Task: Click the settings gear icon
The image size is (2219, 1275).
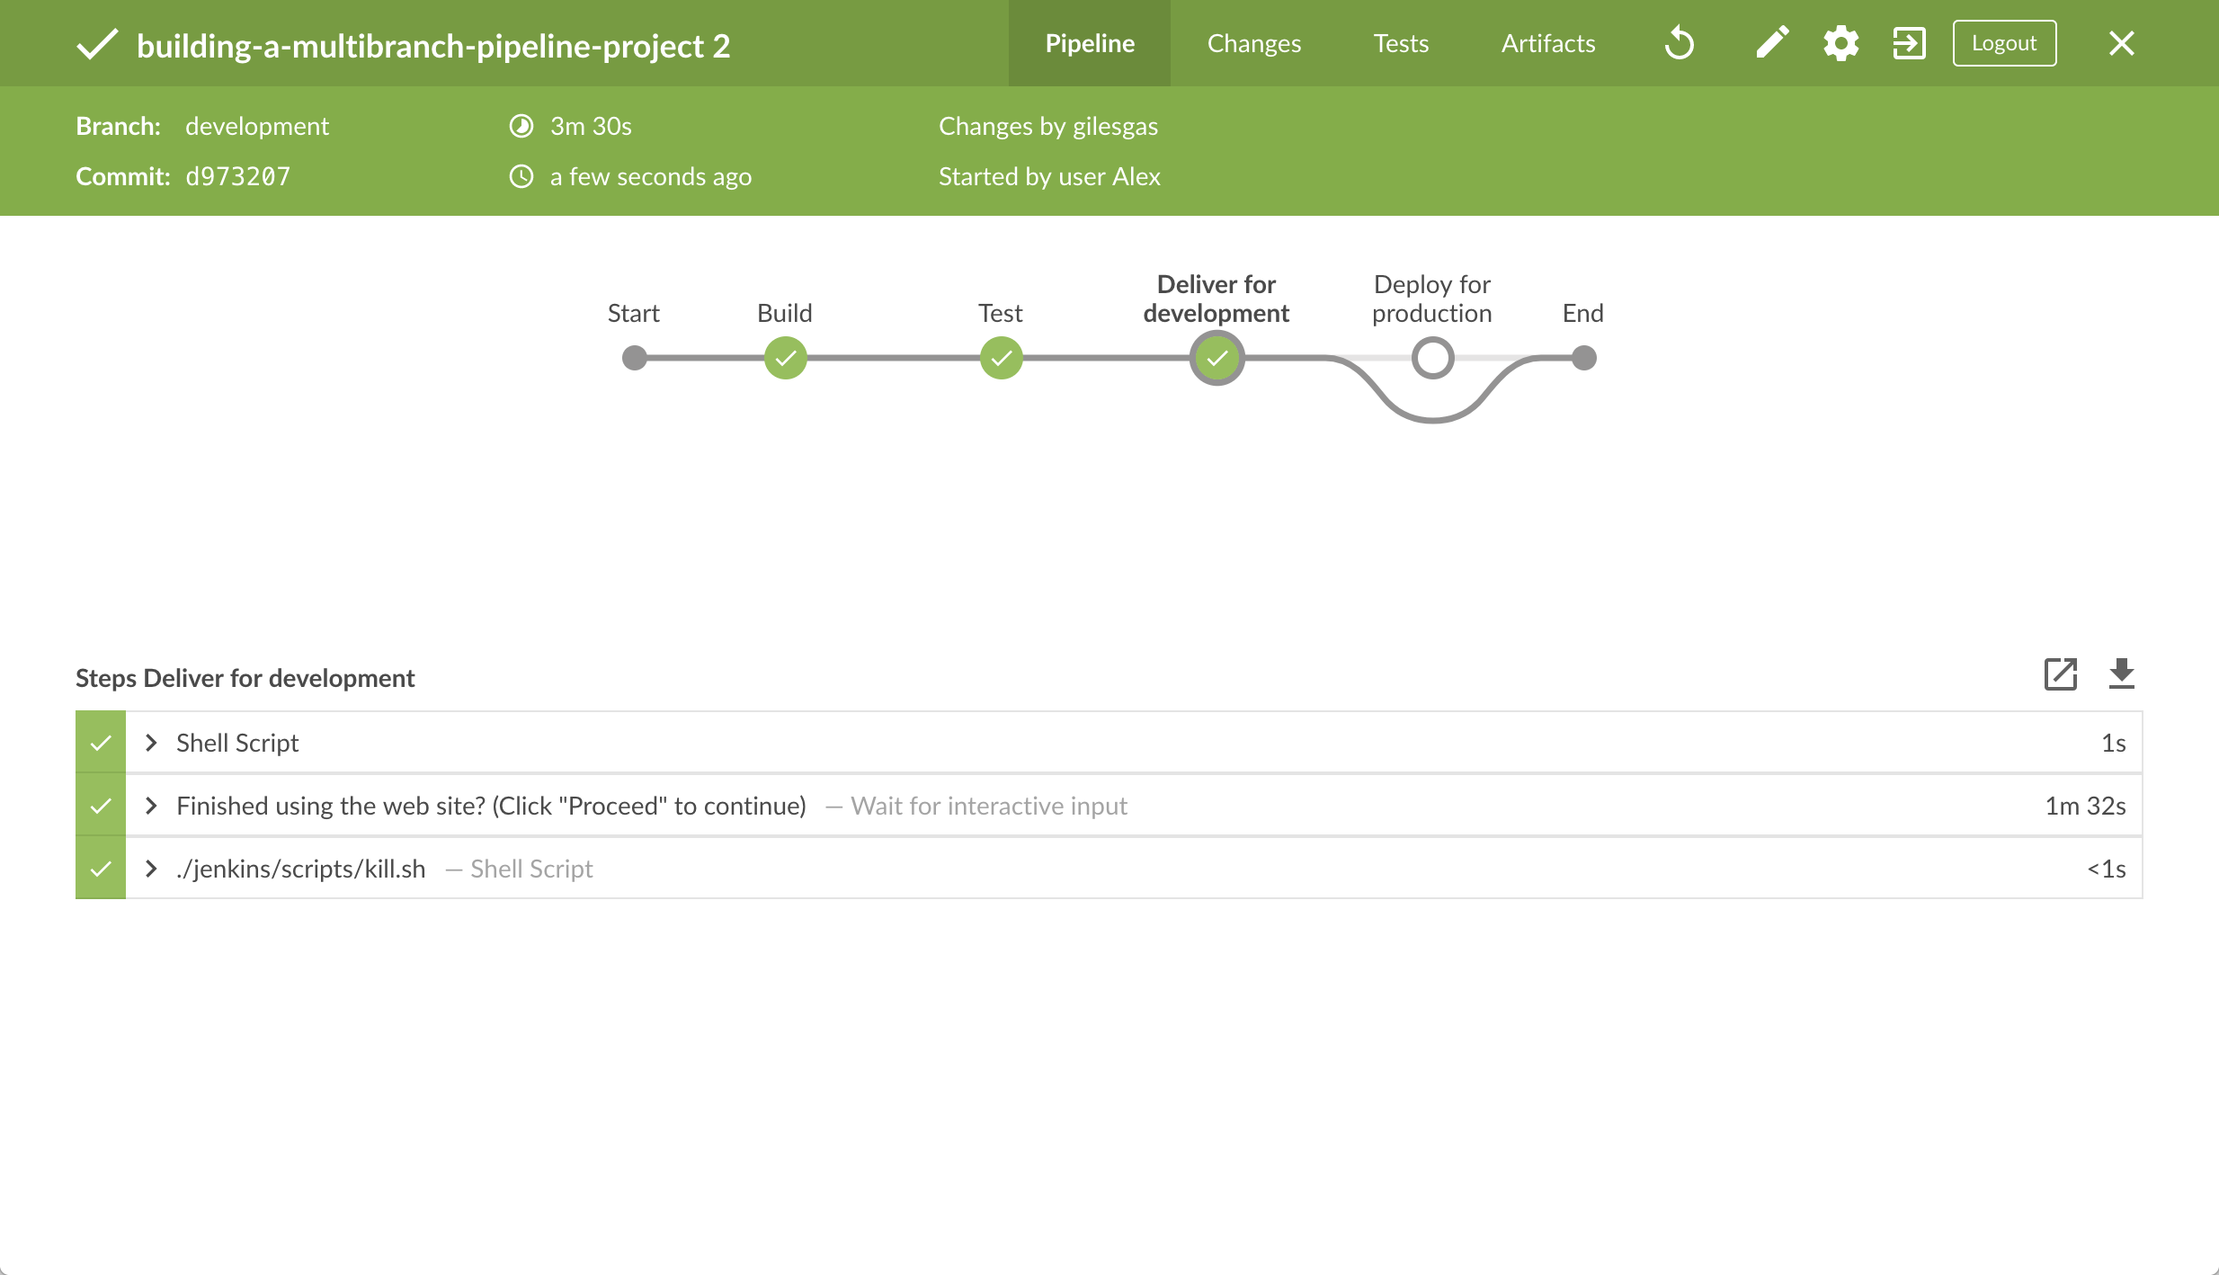Action: tap(1840, 42)
